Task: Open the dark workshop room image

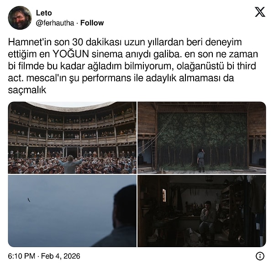Action: 202,211
